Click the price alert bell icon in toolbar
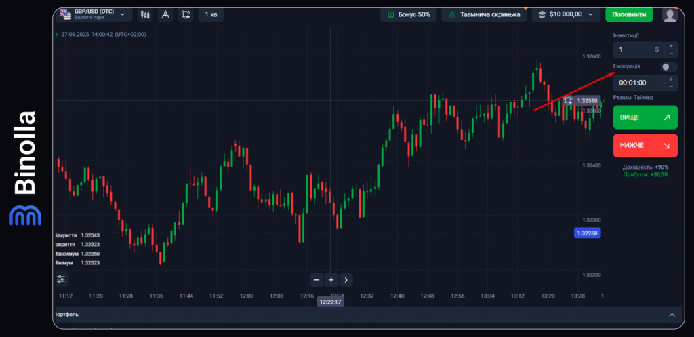This screenshot has width=694, height=337. [186, 14]
